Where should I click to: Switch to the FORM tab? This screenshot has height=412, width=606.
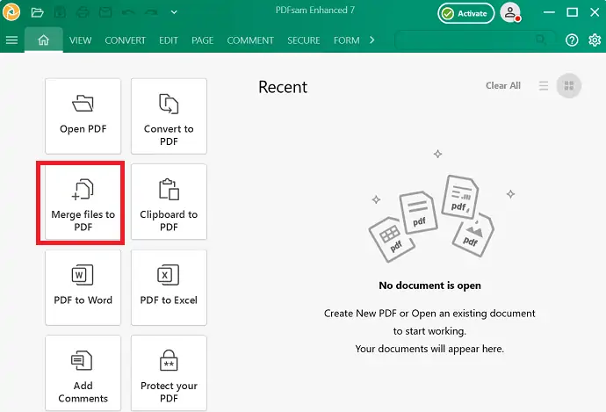[x=347, y=40]
